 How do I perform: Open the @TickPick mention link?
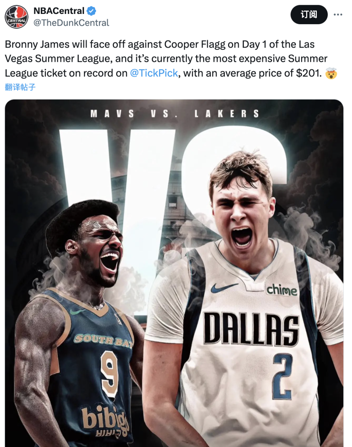[154, 73]
